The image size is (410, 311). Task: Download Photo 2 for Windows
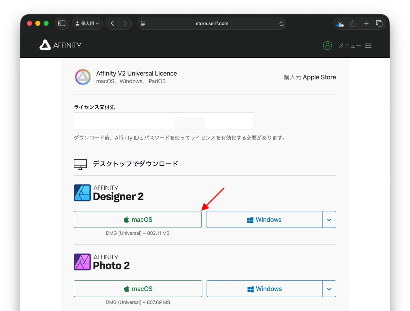click(264, 289)
